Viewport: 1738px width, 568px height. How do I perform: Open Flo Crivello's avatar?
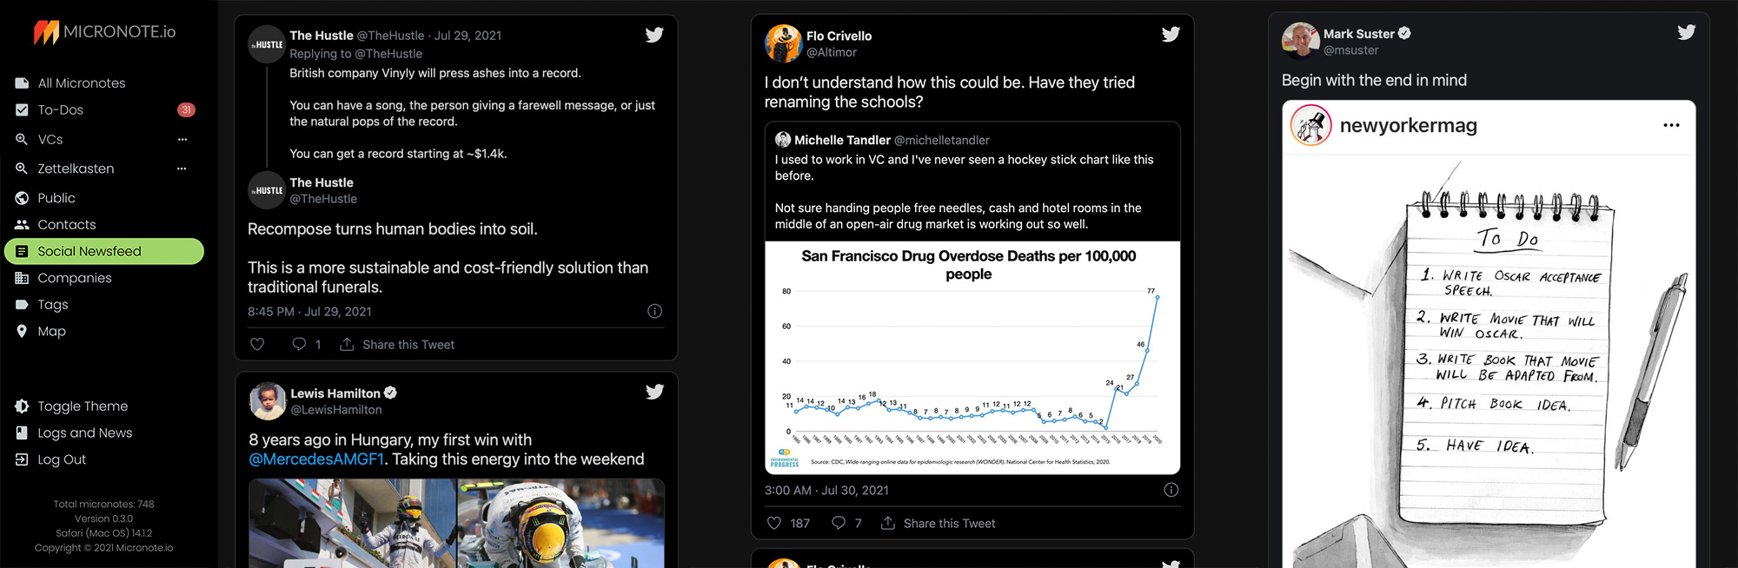[x=783, y=43]
